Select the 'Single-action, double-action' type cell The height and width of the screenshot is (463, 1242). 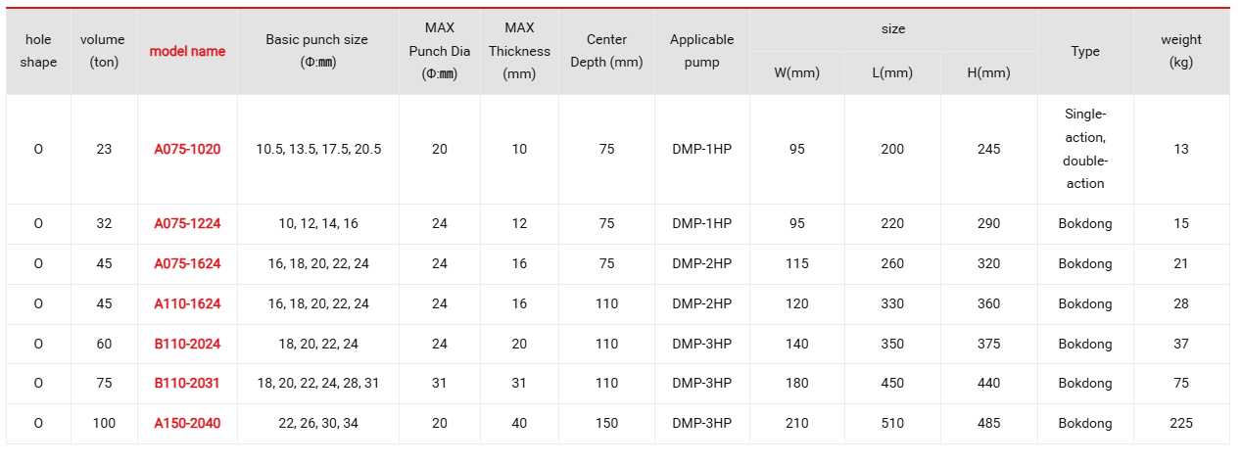click(x=1085, y=149)
